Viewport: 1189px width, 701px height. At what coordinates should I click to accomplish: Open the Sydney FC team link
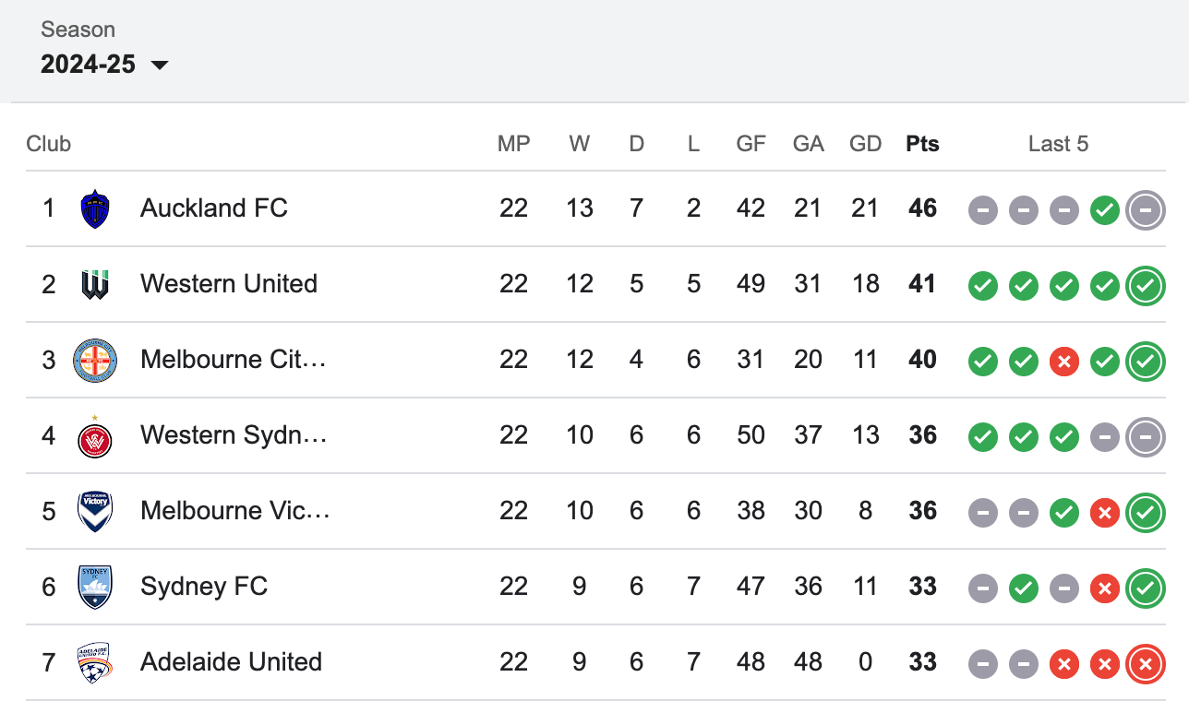(204, 587)
